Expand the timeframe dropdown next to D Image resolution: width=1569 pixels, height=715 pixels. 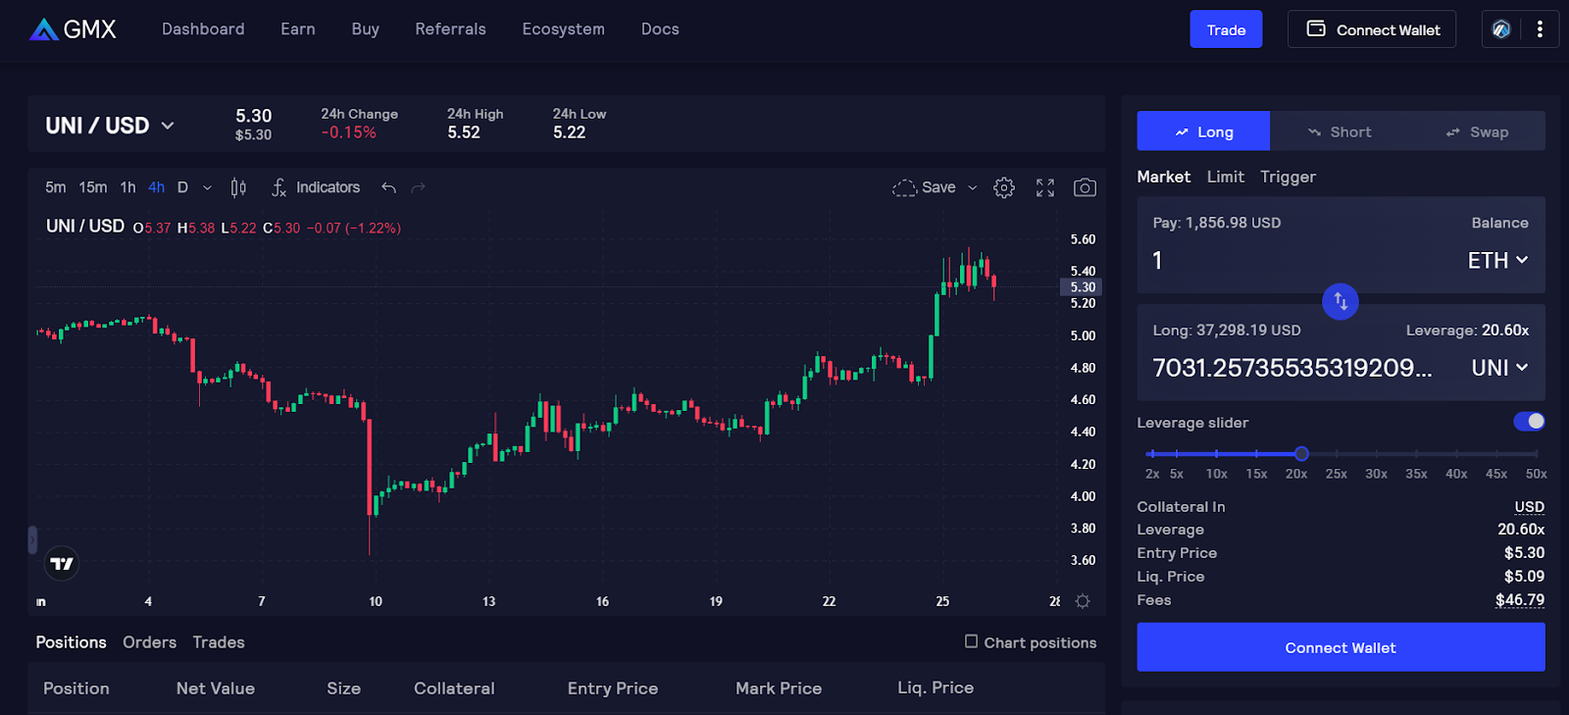pyautogui.click(x=207, y=187)
